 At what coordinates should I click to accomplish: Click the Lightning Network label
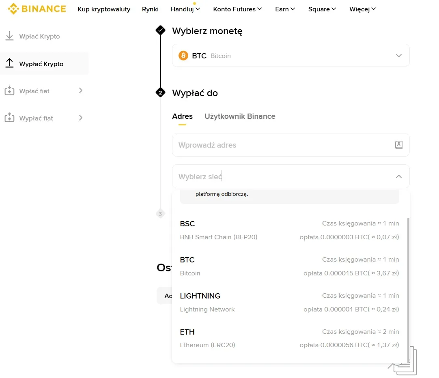207,309
